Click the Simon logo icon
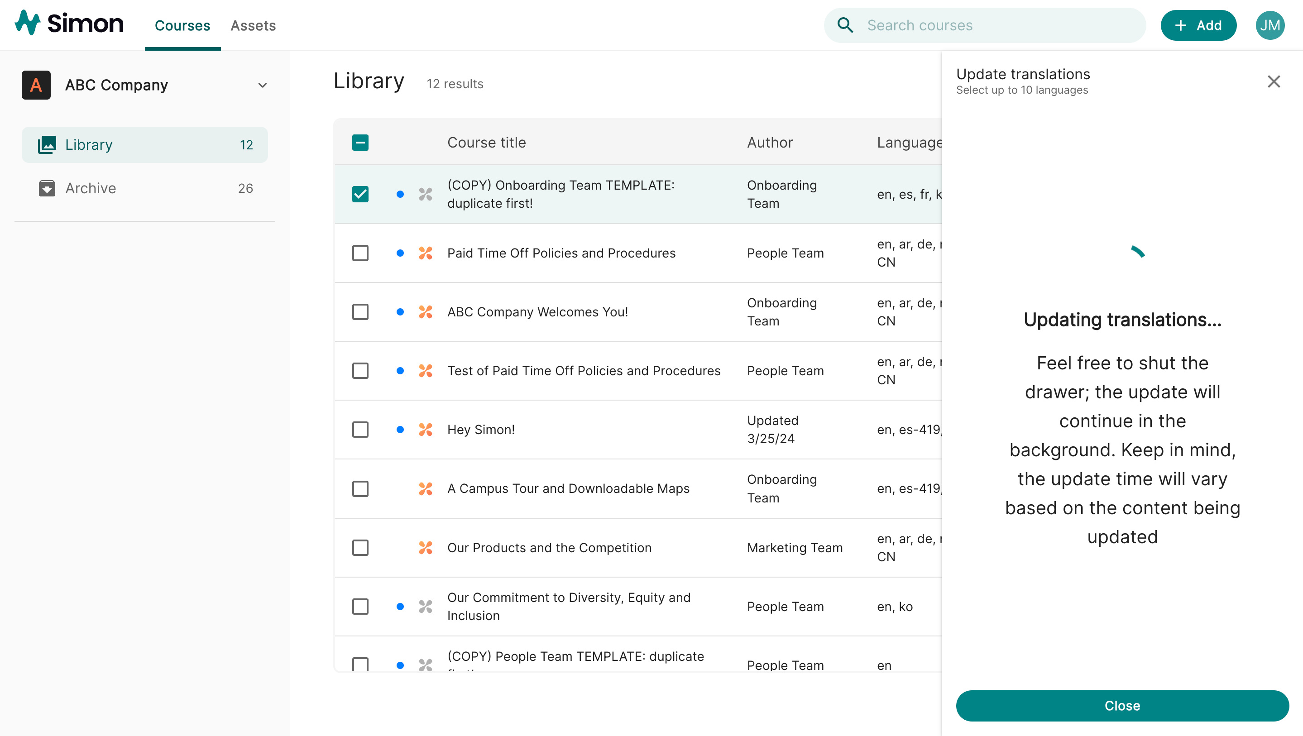Image resolution: width=1303 pixels, height=736 pixels. tap(27, 23)
